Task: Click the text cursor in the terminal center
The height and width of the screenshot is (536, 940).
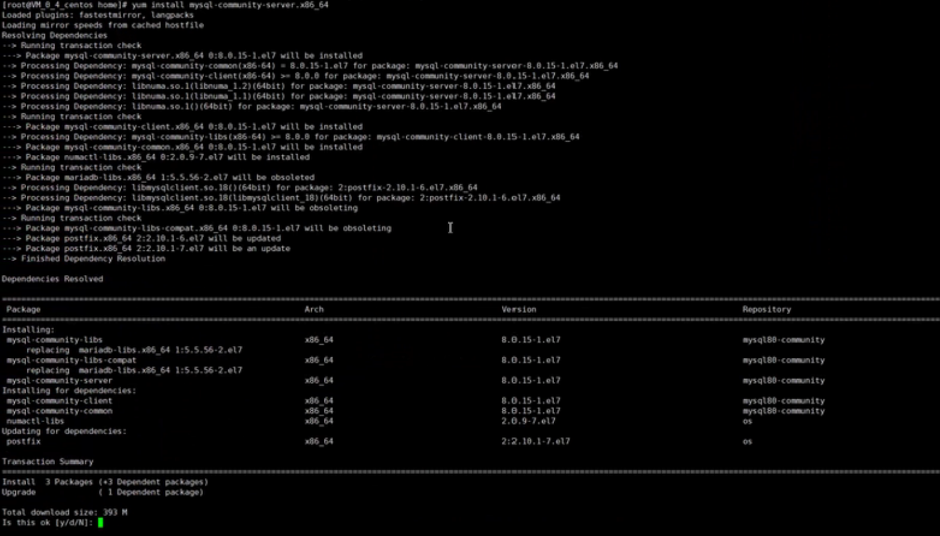Action: pyautogui.click(x=450, y=228)
